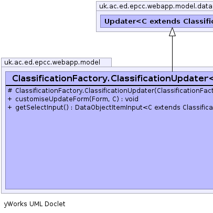The width and height of the screenshot is (213, 213).
Task: Click the # visibility symbol of constructor
Action: [x=10, y=91]
